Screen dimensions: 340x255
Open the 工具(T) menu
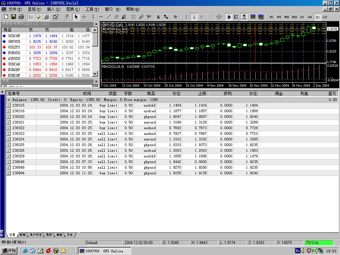tap(92, 9)
